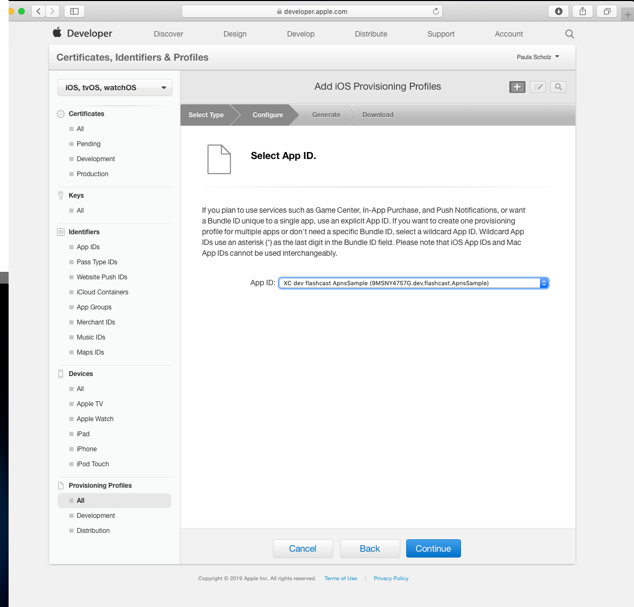Select Apple Watch devices
This screenshot has width=634, height=607.
coord(95,418)
